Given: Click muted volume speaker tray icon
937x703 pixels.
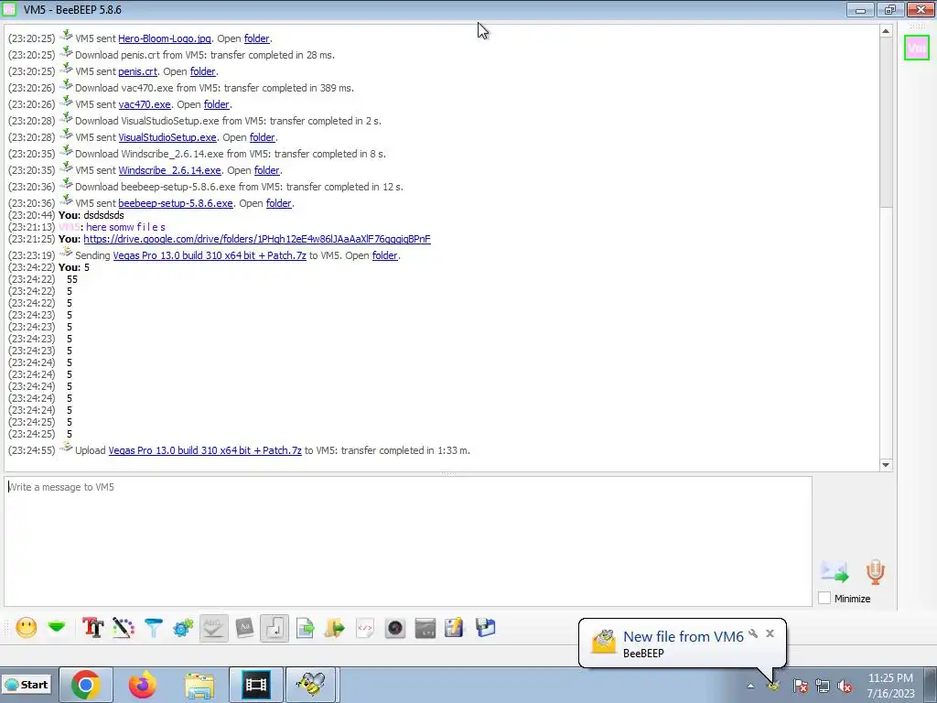Looking at the screenshot, I should pos(845,686).
